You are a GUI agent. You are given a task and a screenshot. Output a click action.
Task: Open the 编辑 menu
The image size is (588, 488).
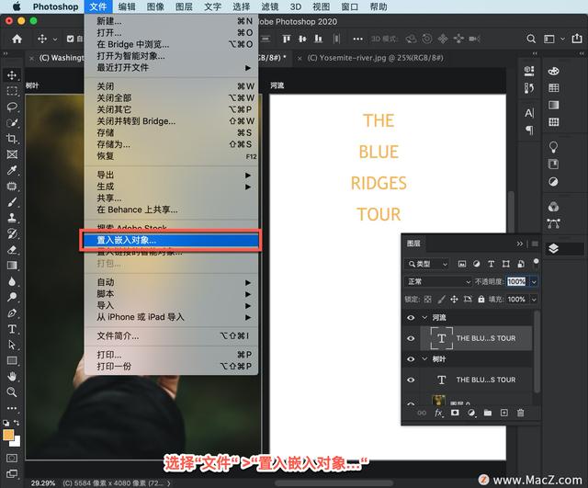[x=127, y=6]
